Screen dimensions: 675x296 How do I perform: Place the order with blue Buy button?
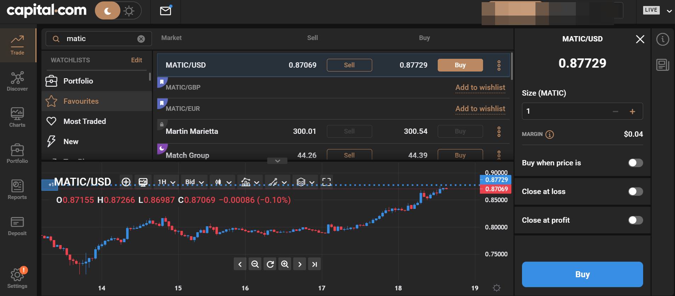click(582, 274)
